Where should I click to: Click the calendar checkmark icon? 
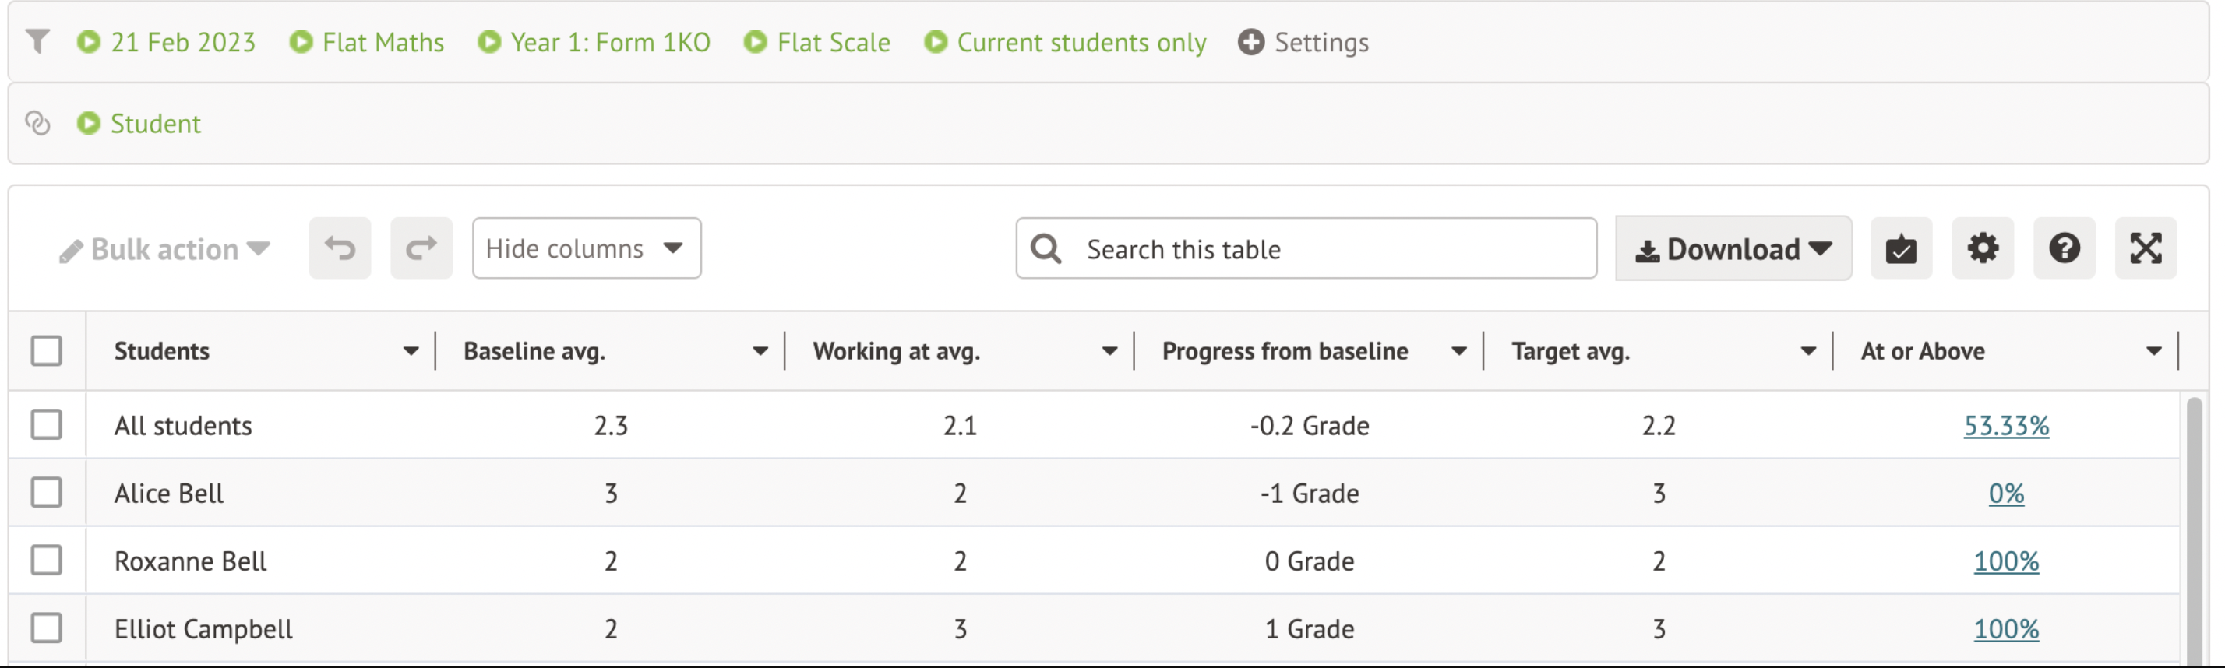point(1901,248)
